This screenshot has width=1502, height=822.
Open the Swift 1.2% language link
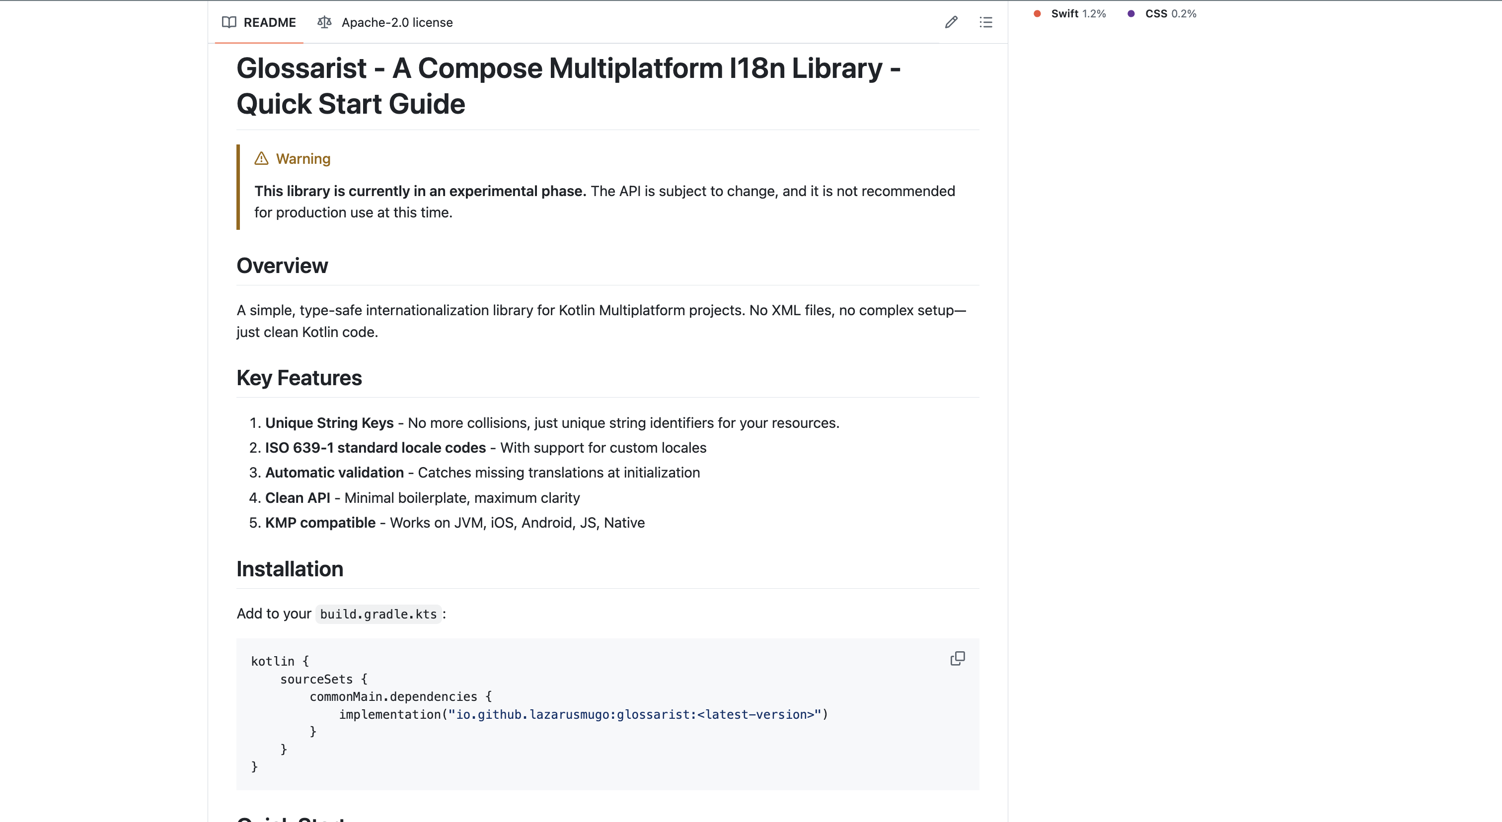click(x=1077, y=13)
